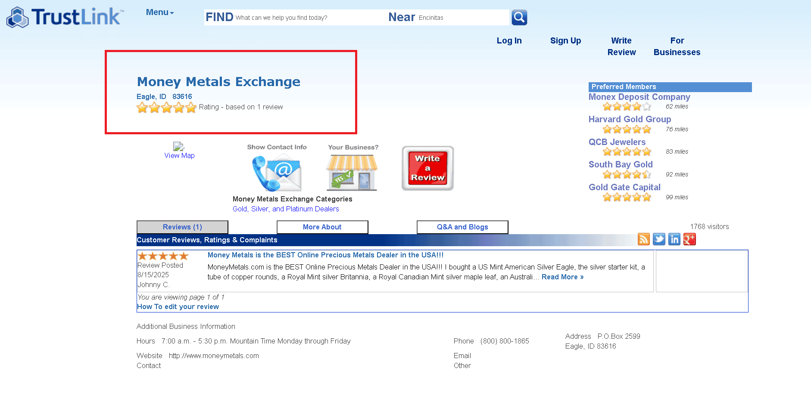Viewport: 811px width, 399px height.
Task: Click the TrustLink logo
Action: pos(65,17)
